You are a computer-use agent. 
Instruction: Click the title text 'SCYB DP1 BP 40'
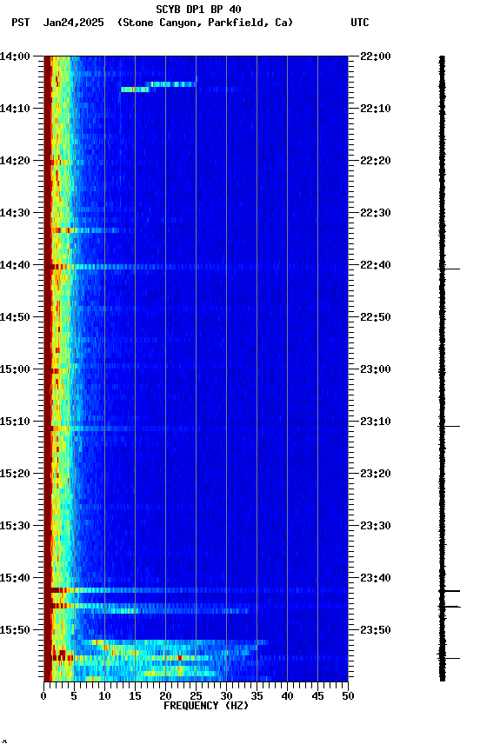click(x=198, y=9)
